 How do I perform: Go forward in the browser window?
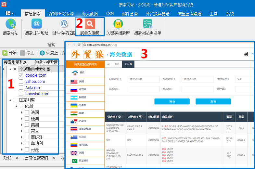pos(74,45)
